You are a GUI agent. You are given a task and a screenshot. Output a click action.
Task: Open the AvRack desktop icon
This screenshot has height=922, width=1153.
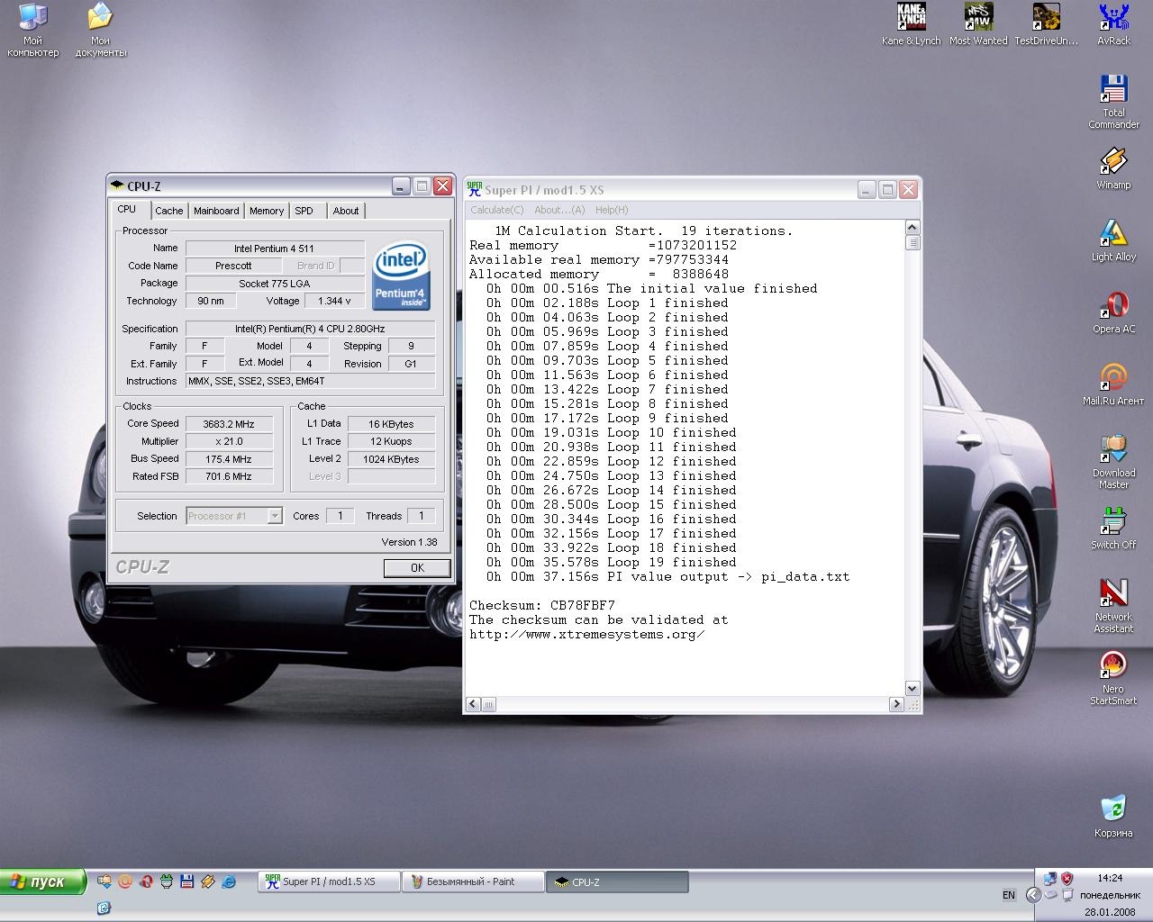click(1113, 24)
